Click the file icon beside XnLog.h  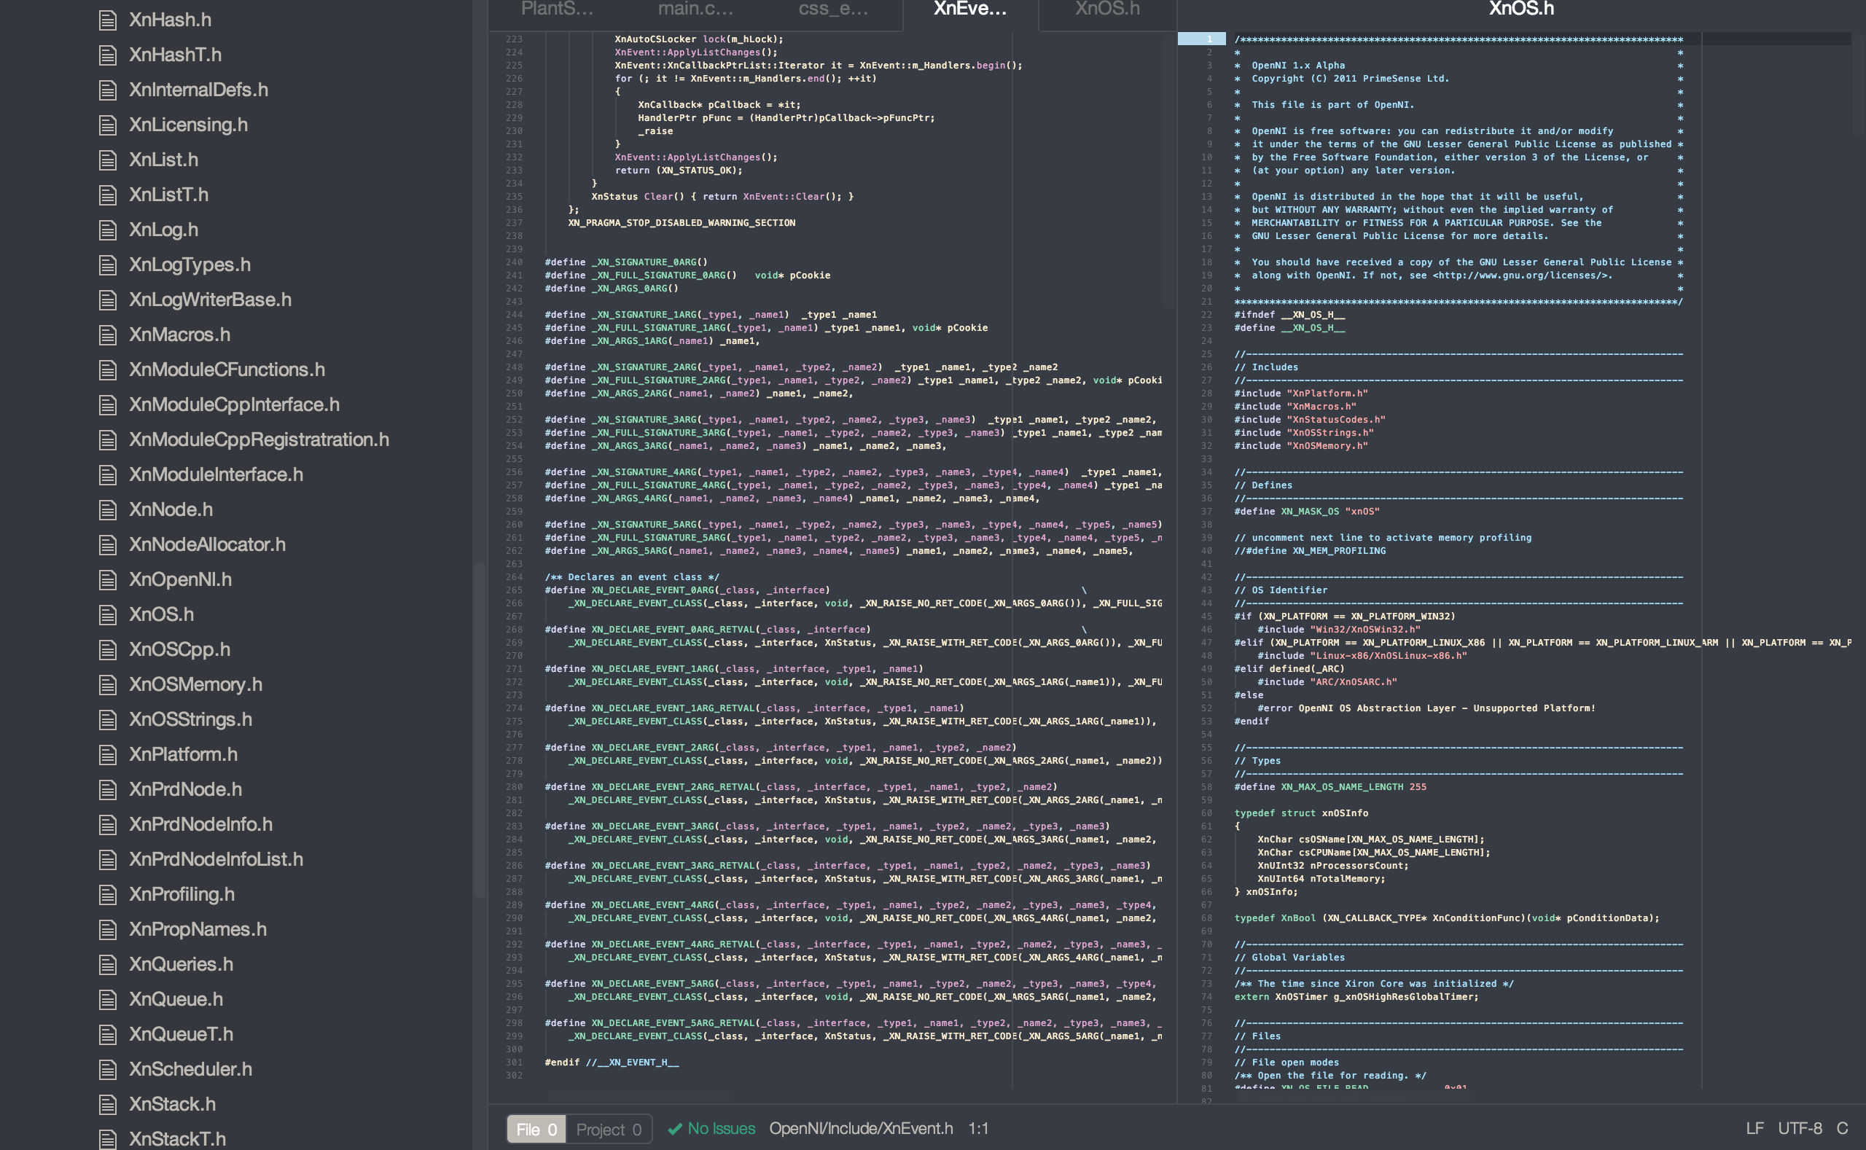[x=108, y=230]
